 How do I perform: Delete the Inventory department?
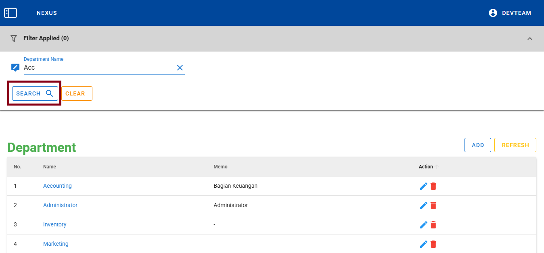pyautogui.click(x=433, y=225)
